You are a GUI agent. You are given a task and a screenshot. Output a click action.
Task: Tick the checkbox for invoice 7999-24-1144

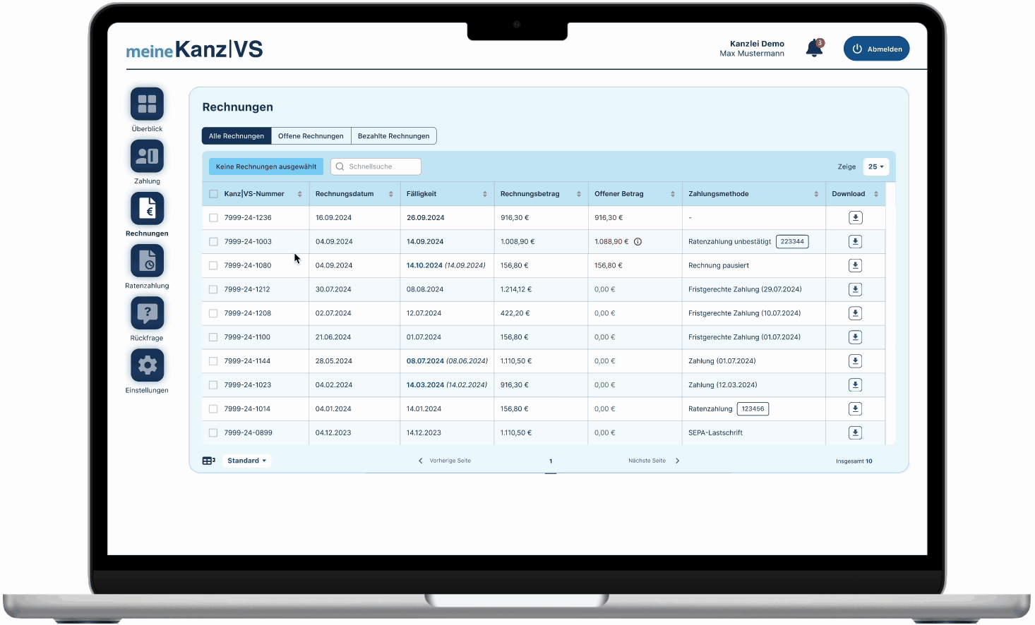pos(213,361)
